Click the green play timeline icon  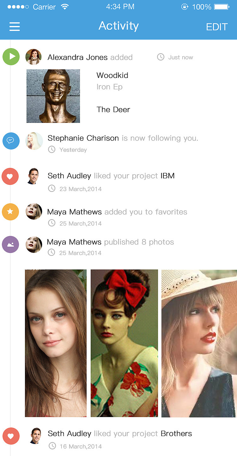11,57
